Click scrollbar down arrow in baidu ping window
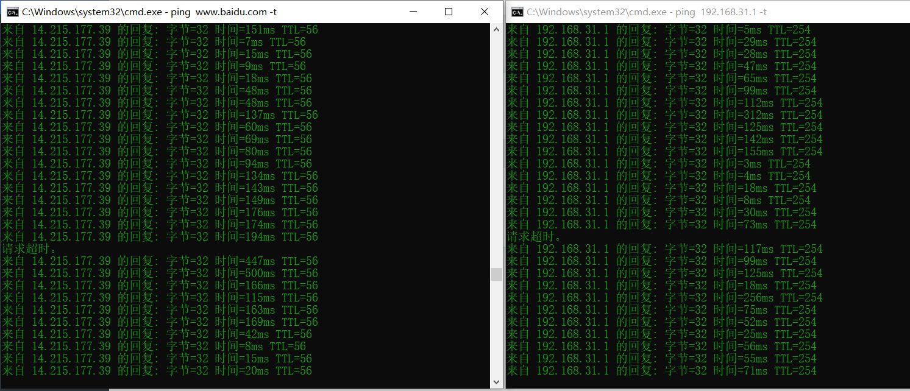 [x=496, y=382]
